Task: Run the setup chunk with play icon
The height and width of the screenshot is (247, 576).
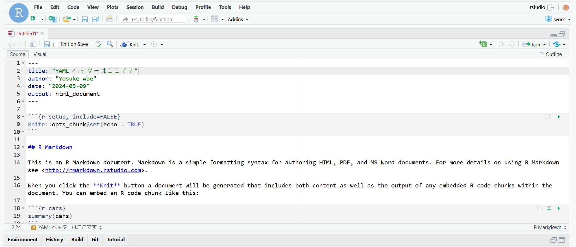Action: tap(558, 117)
